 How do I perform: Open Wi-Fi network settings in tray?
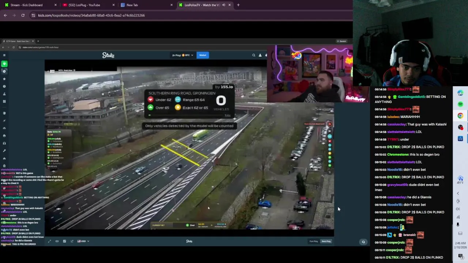pyautogui.click(x=458, y=217)
